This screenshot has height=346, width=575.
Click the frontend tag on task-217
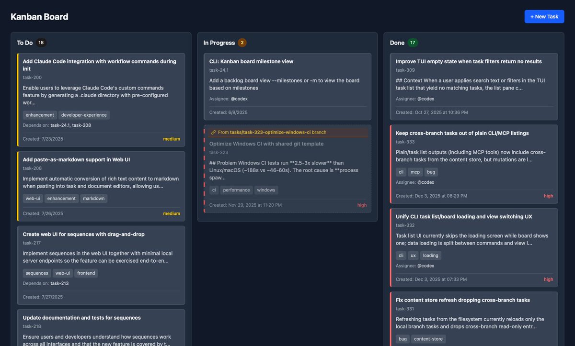tap(86, 273)
